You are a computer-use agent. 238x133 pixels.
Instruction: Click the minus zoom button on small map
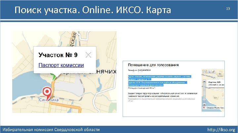click(x=204, y=81)
